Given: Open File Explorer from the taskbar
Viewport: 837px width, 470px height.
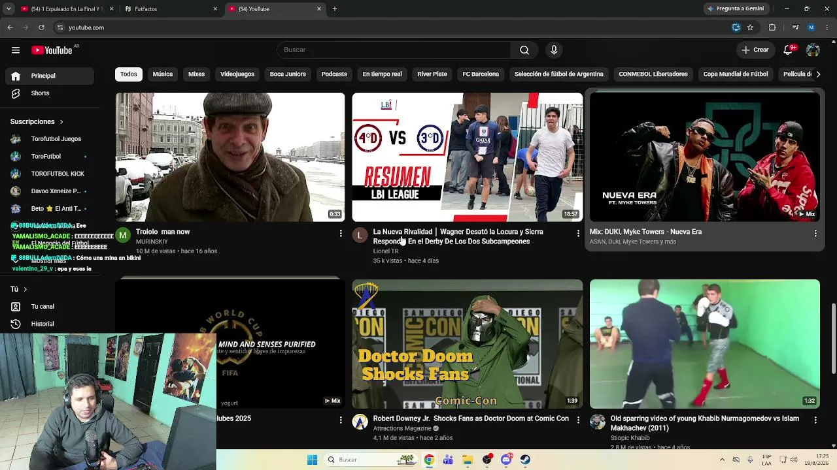Looking at the screenshot, I should 468,460.
